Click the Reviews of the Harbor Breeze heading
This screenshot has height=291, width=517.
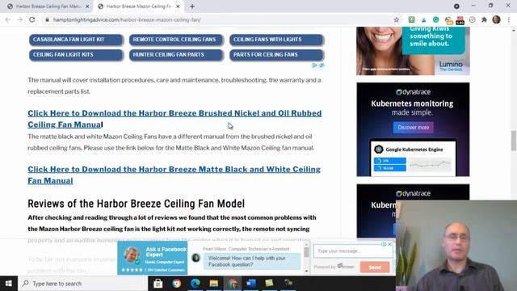[137, 204]
